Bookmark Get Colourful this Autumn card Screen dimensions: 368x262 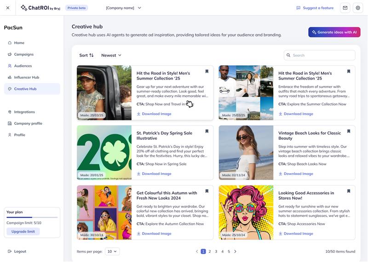[x=207, y=191]
